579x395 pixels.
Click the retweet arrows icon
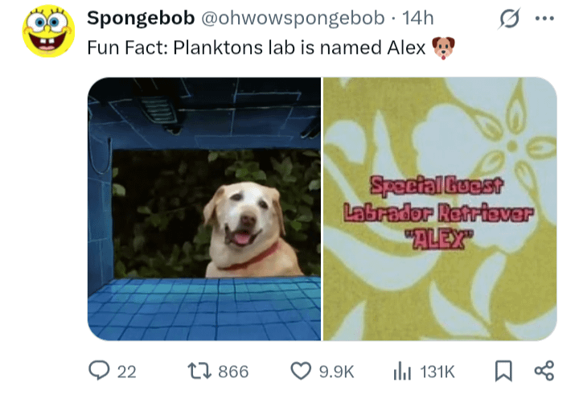point(199,371)
